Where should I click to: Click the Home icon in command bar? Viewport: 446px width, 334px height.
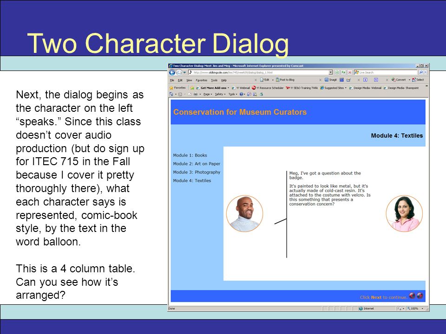(171, 94)
